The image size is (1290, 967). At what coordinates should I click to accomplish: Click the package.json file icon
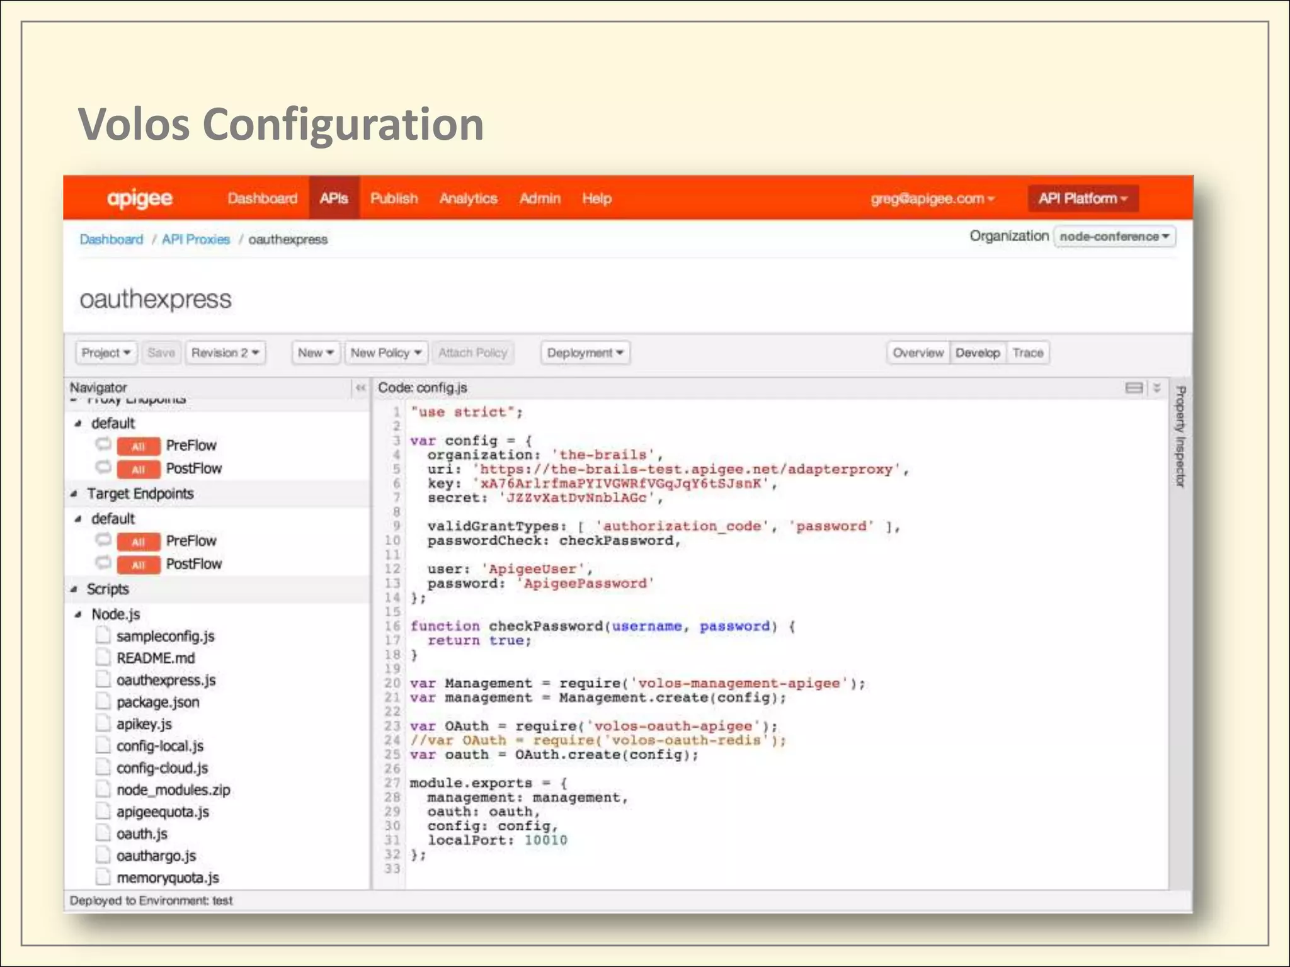click(x=103, y=702)
